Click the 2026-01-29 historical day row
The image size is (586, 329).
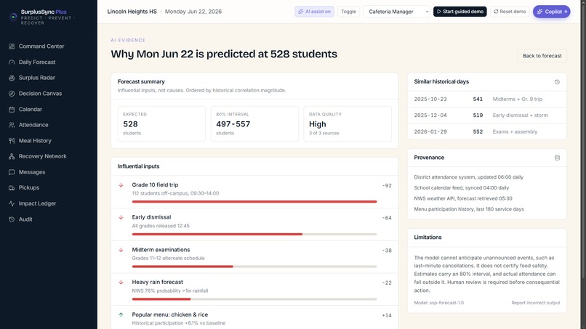pyautogui.click(x=487, y=131)
